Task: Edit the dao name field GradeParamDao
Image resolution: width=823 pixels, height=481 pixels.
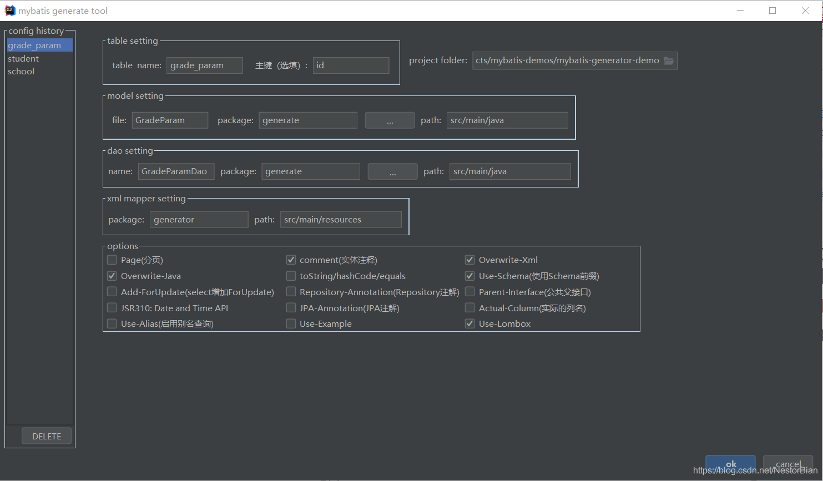Action: 176,171
